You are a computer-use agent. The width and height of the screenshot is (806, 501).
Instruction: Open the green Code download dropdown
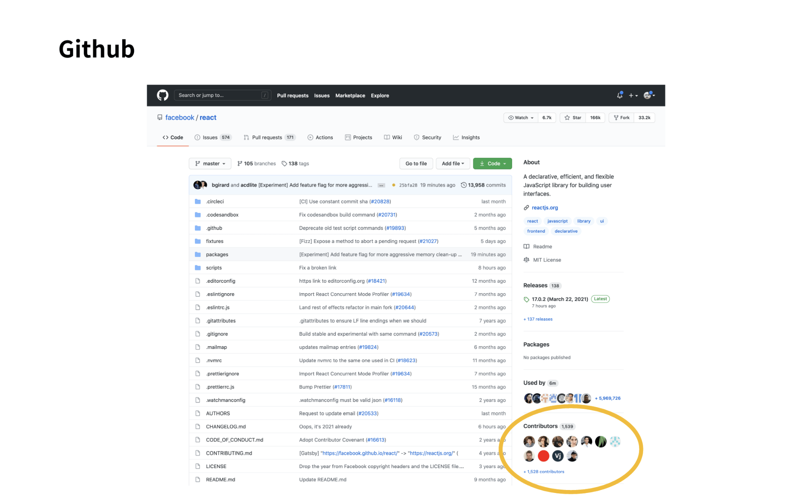pyautogui.click(x=492, y=164)
